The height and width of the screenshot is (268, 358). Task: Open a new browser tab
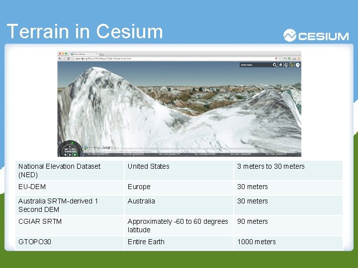point(101,54)
